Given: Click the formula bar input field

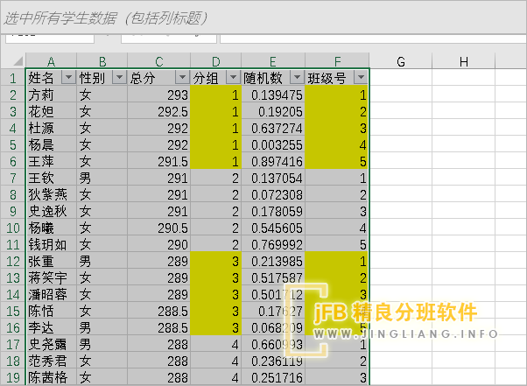Looking at the screenshot, I should point(373,38).
